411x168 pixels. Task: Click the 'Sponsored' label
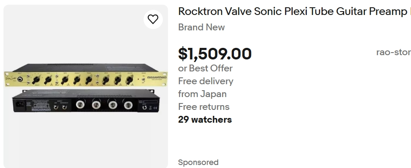click(x=198, y=162)
